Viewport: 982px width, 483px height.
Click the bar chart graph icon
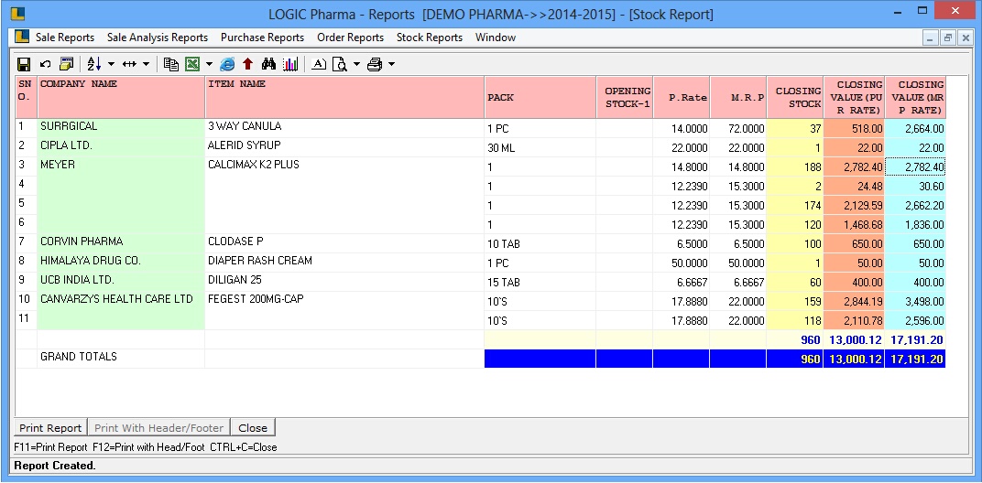tap(290, 64)
